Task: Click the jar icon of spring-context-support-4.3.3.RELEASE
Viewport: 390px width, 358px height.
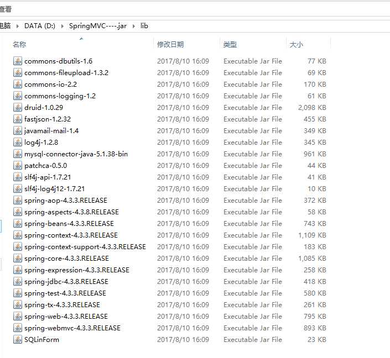Action: point(17,247)
